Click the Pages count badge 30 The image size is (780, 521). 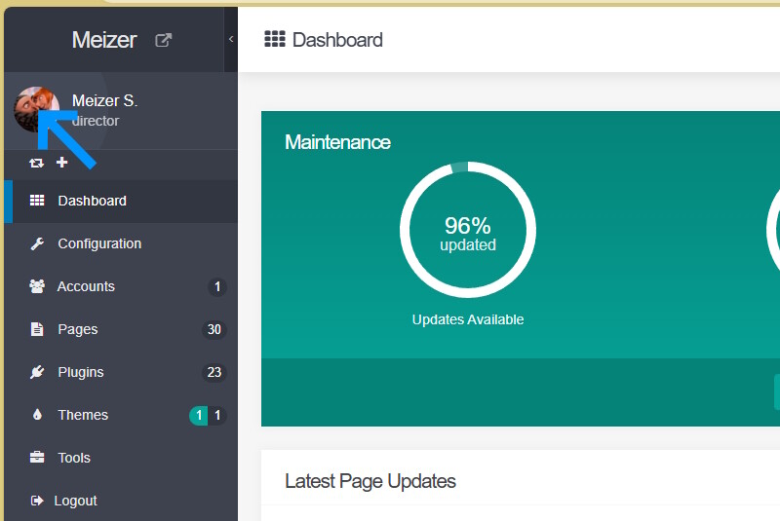pos(214,329)
